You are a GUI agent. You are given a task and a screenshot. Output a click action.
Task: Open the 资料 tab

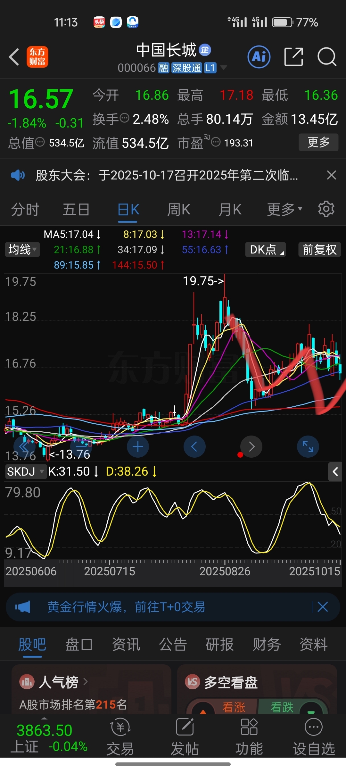point(314,644)
